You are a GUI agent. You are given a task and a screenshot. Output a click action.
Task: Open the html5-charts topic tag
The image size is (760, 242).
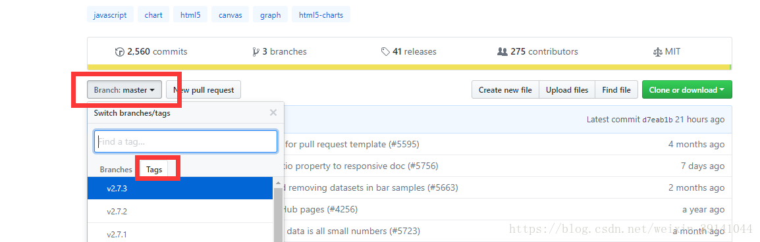pos(321,15)
